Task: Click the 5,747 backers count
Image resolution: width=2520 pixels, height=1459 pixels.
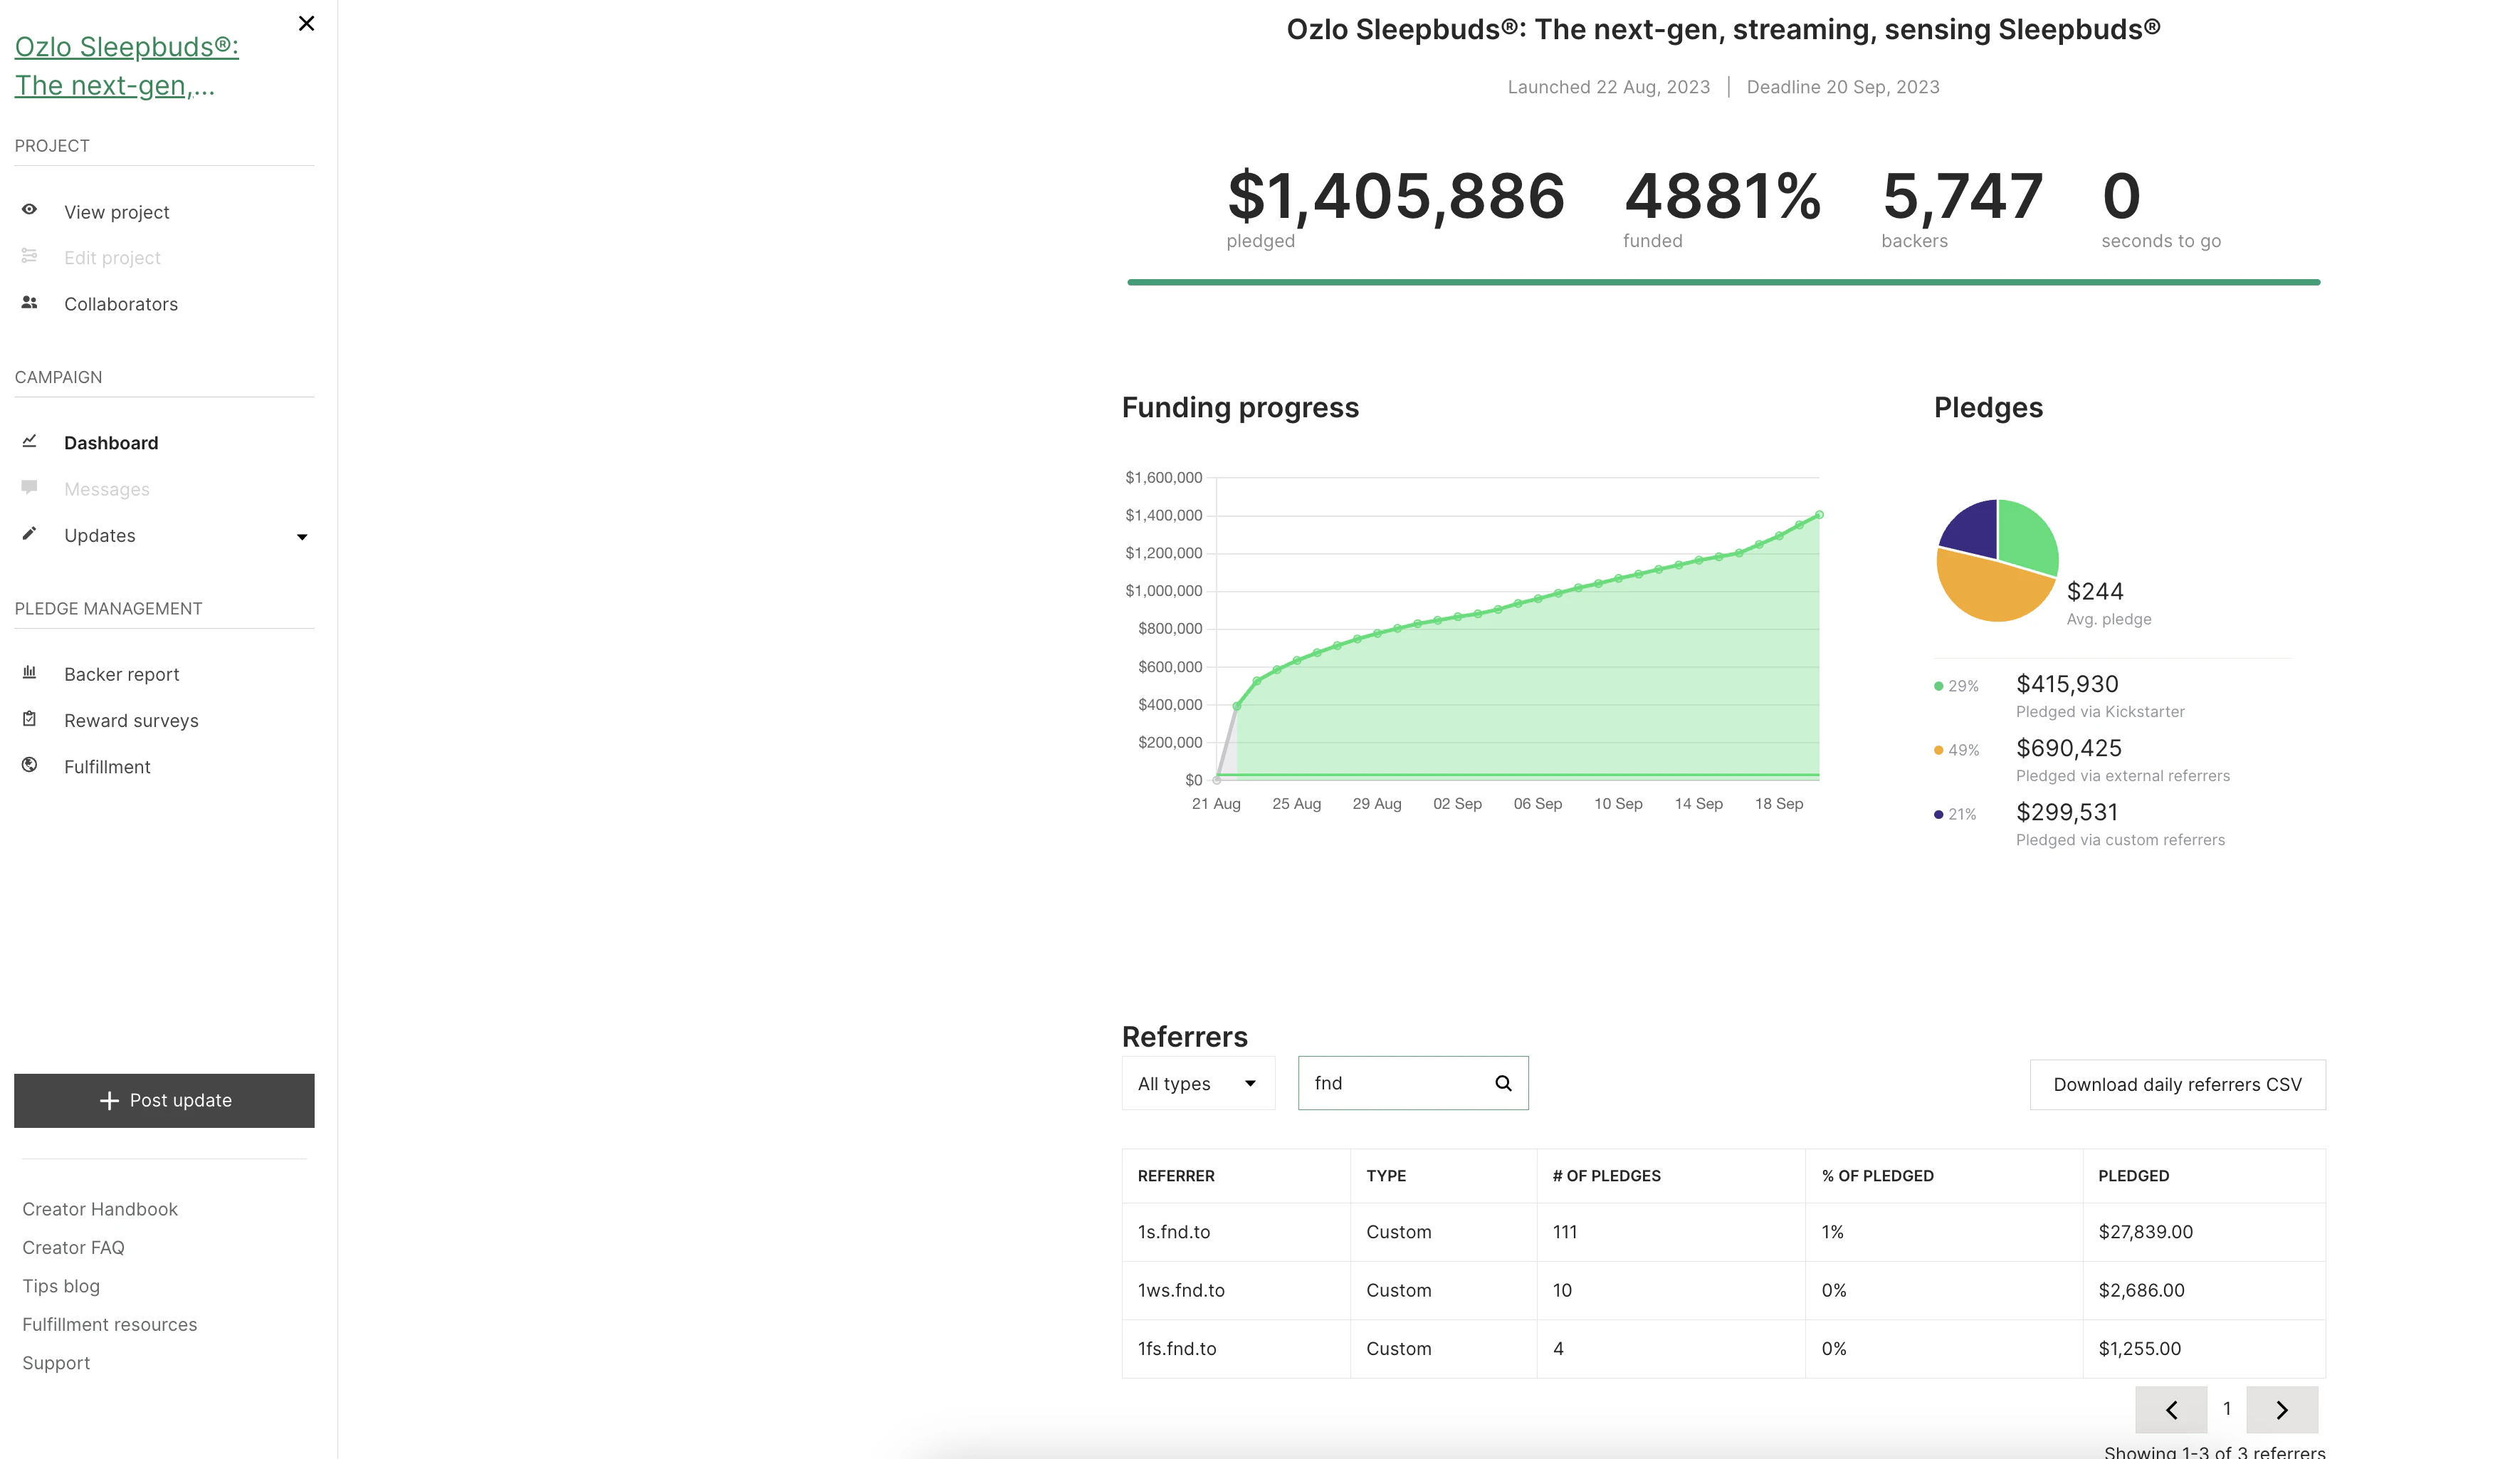Action: pos(1962,196)
